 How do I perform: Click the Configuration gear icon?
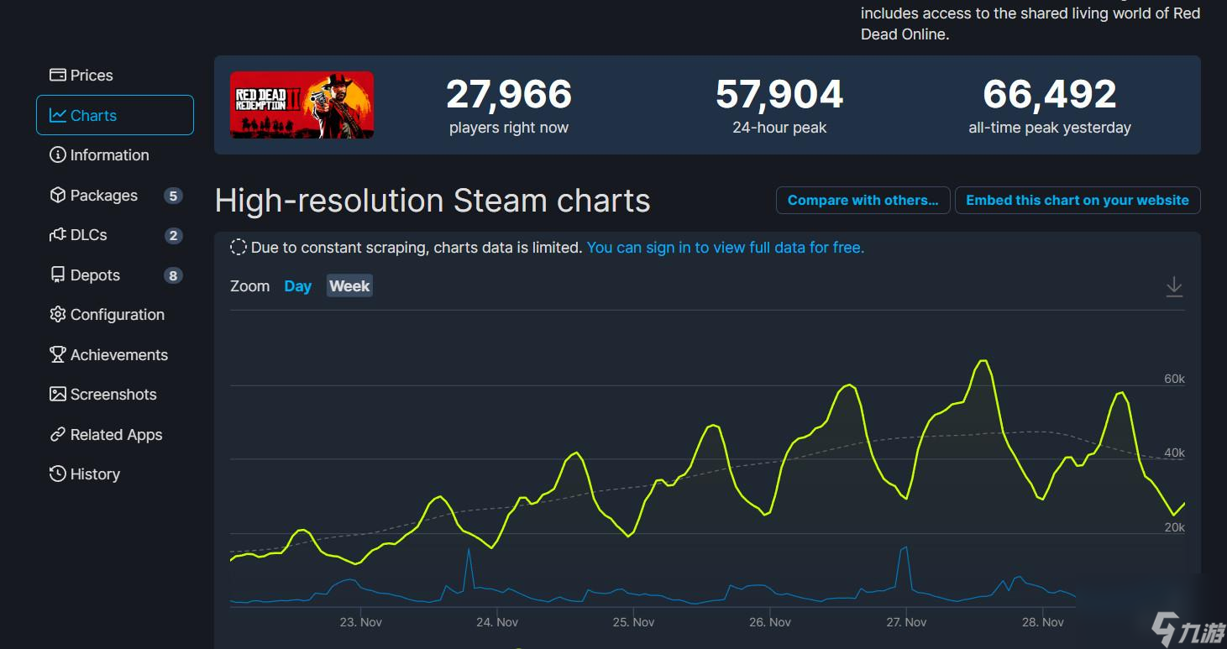coord(58,315)
